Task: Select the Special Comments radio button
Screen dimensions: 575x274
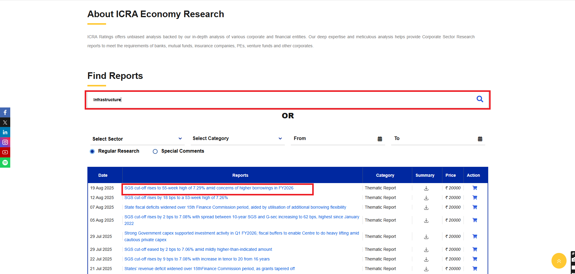Action: 155,151
